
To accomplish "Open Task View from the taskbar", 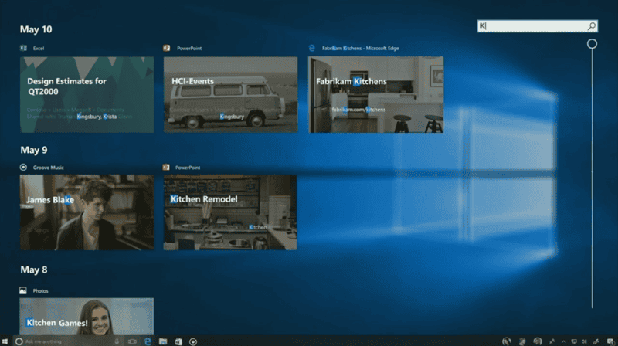I will coord(132,341).
